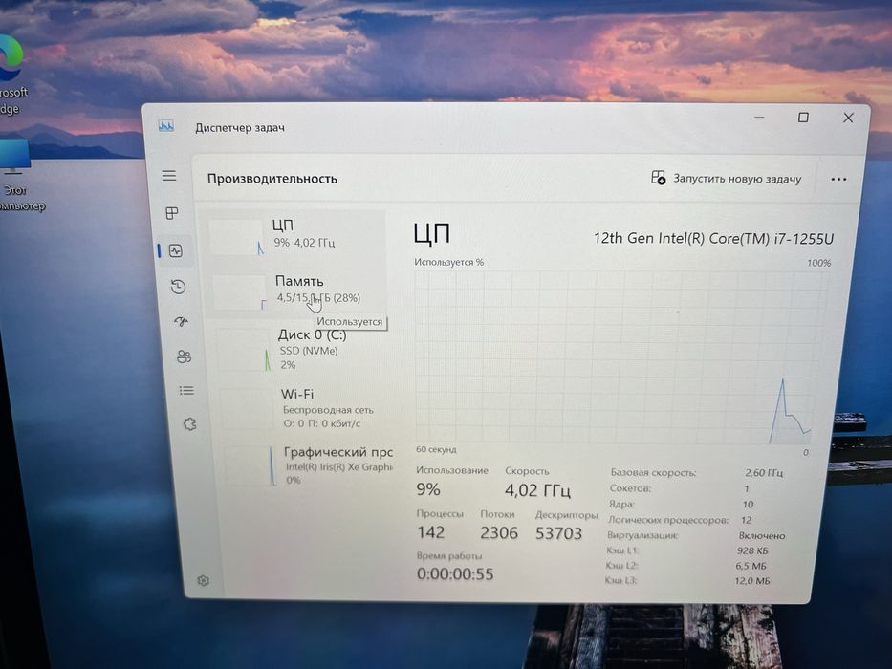The width and height of the screenshot is (892, 669).
Task: Click the ЦП mini graph thumbnail
Action: coord(236,237)
